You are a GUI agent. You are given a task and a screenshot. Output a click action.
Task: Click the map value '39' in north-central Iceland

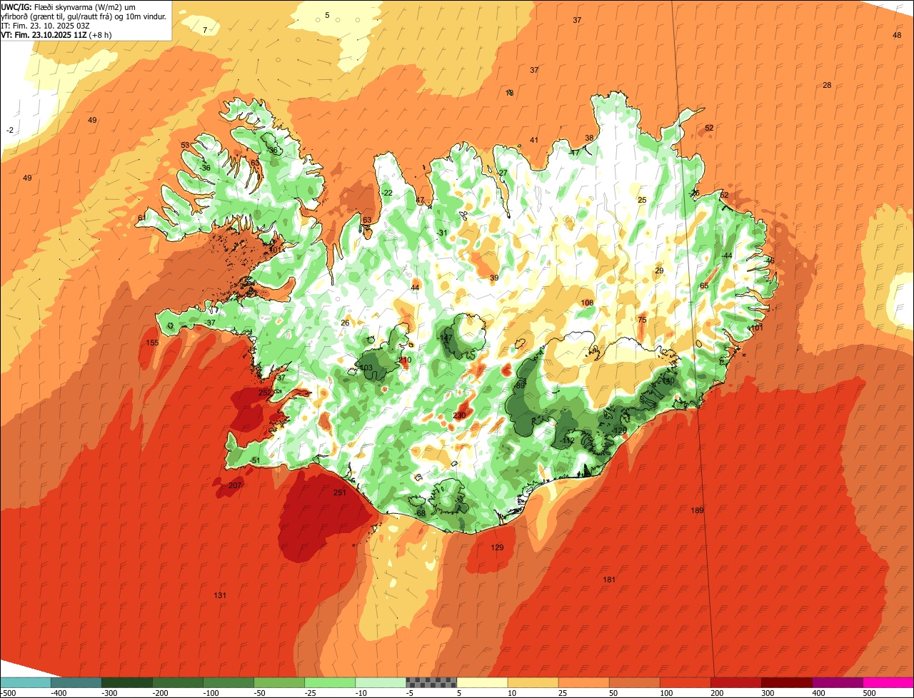click(x=494, y=278)
